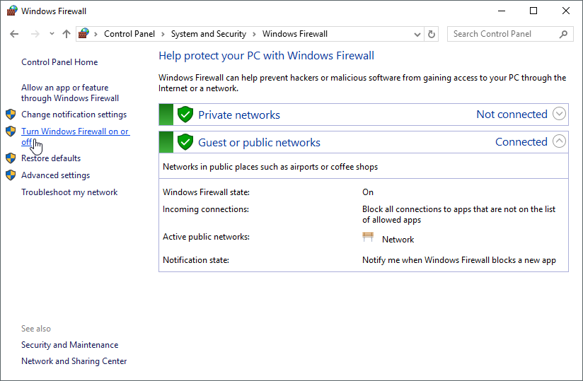Click shield icon beside Restore defaults

tap(11, 158)
